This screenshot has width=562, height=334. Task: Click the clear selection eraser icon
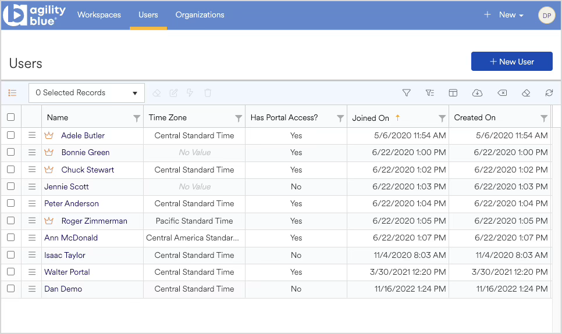156,93
